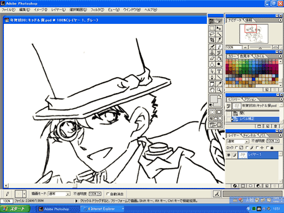Select the Rectangular Marquee tool

click(212, 28)
